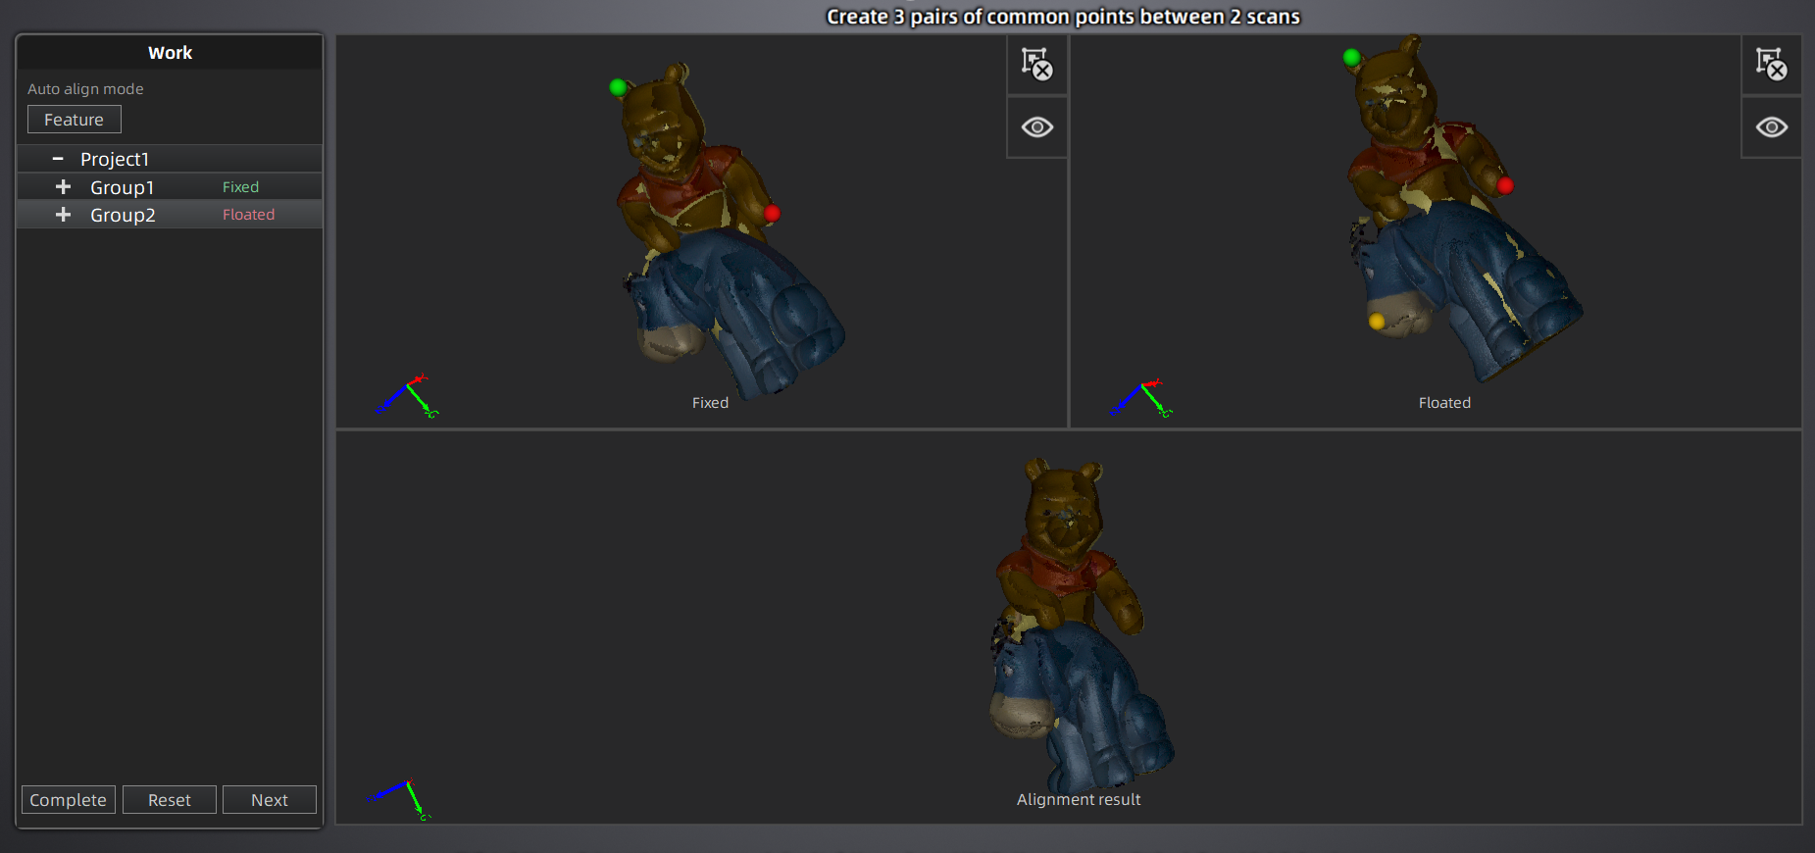The image size is (1815, 853).
Task: Select the Project1 label
Action: pyautogui.click(x=115, y=159)
